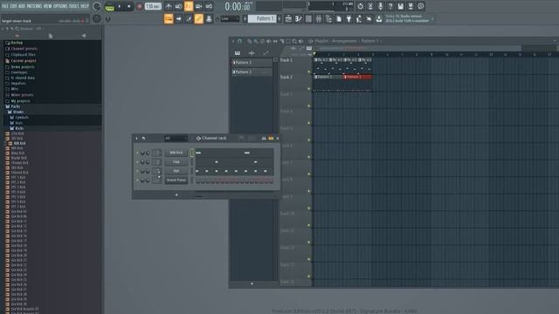Screen dimensions: 559x314
Task: Collapse the Packs folder in browser
Action: [x=15, y=106]
